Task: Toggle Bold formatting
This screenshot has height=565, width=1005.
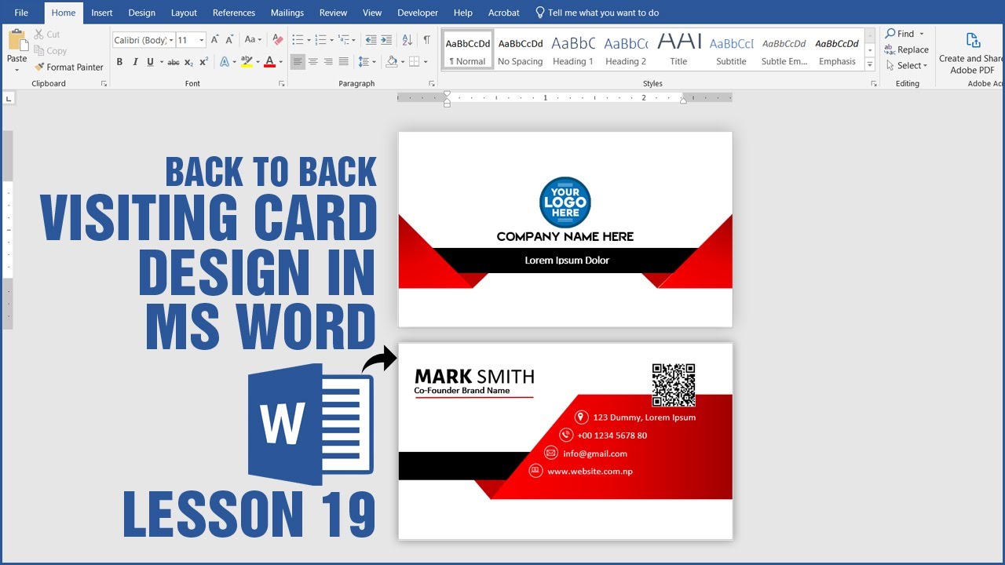Action: click(119, 62)
